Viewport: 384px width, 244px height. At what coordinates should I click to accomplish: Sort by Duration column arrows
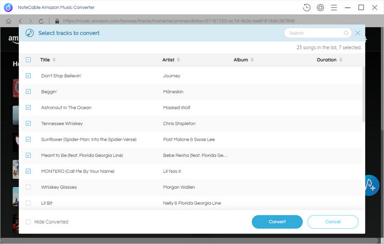tap(341, 60)
